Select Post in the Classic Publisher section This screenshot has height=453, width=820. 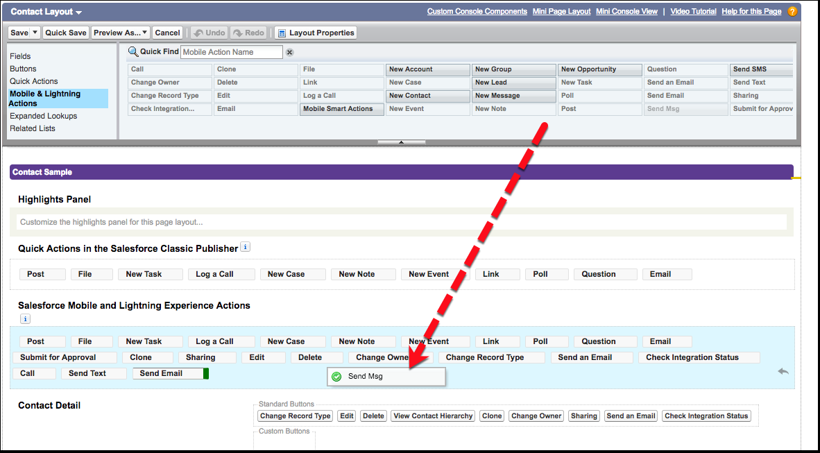42,274
